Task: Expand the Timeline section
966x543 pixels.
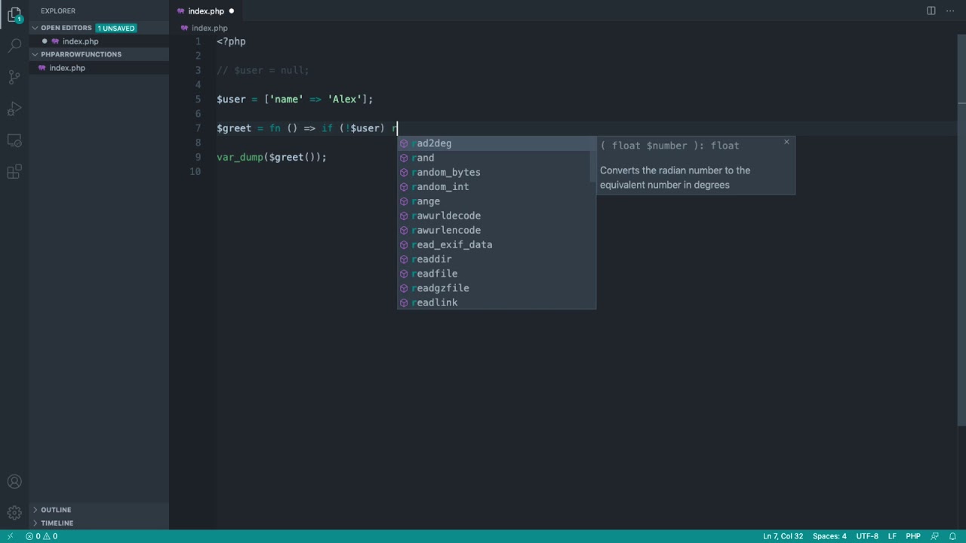Action: 35,523
